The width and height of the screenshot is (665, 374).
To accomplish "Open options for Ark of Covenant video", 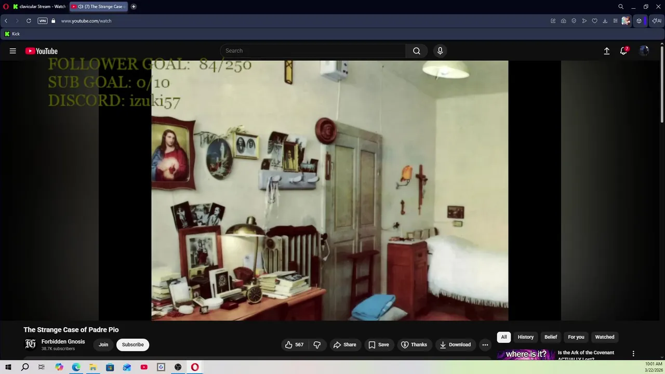I will [x=633, y=354].
